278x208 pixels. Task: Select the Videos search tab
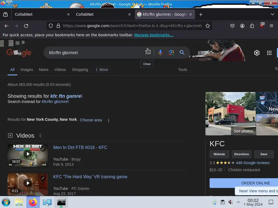click(60, 70)
